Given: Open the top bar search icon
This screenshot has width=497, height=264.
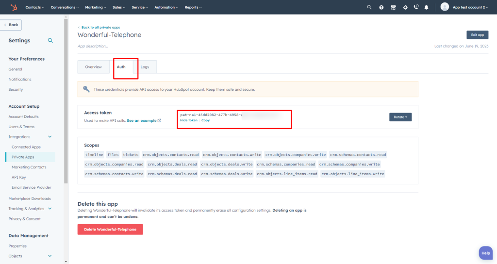Looking at the screenshot, I should tap(369, 7).
